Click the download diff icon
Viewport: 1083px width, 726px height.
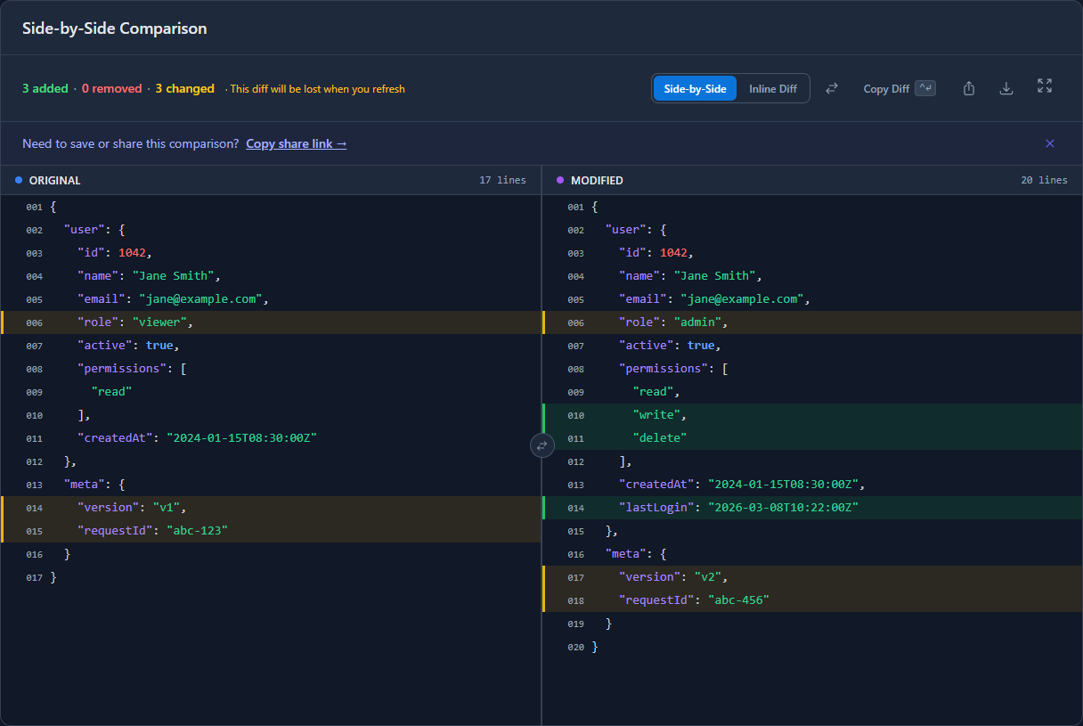tap(1006, 88)
